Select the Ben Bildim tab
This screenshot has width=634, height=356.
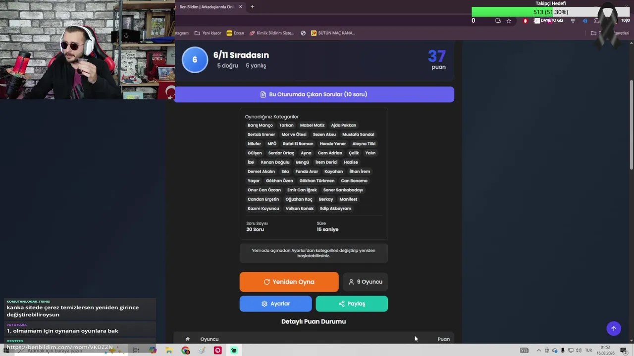(210, 7)
